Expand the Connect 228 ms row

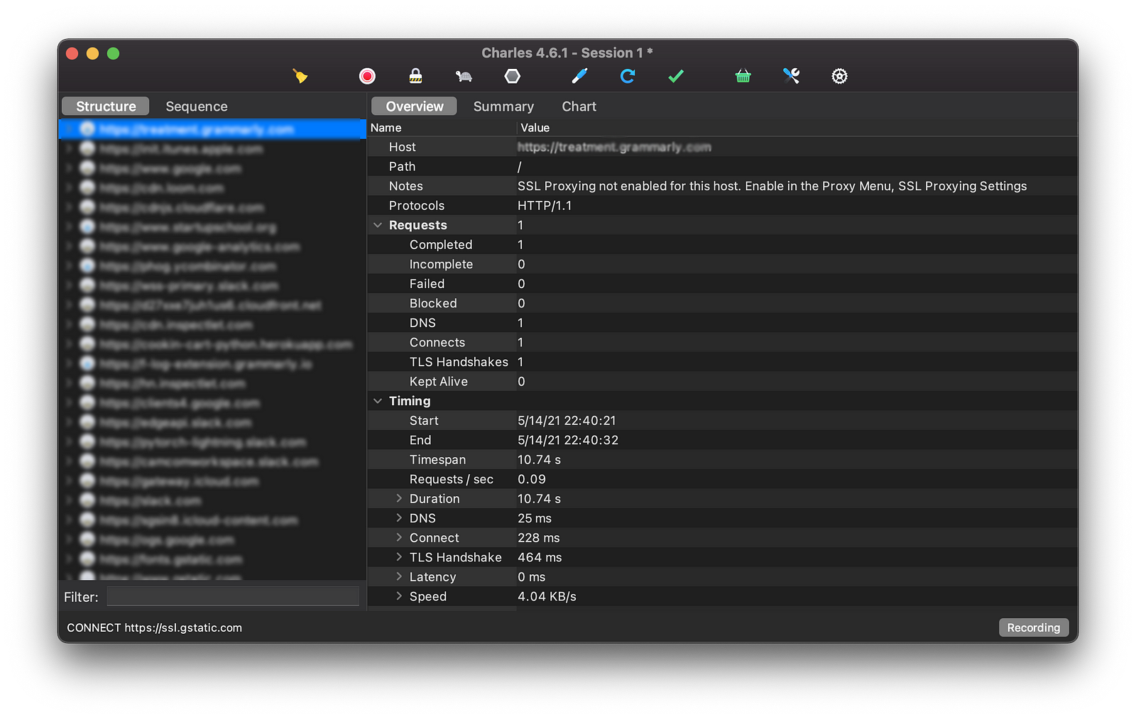click(x=399, y=538)
